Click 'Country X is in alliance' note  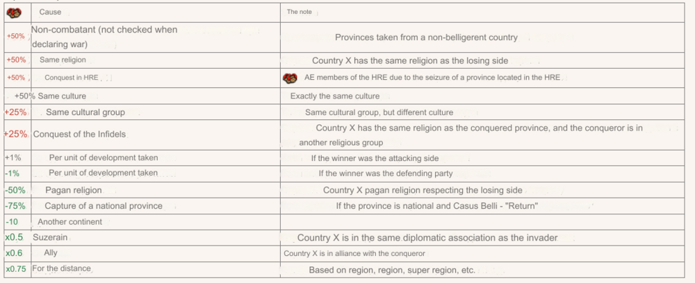pyautogui.click(x=354, y=253)
